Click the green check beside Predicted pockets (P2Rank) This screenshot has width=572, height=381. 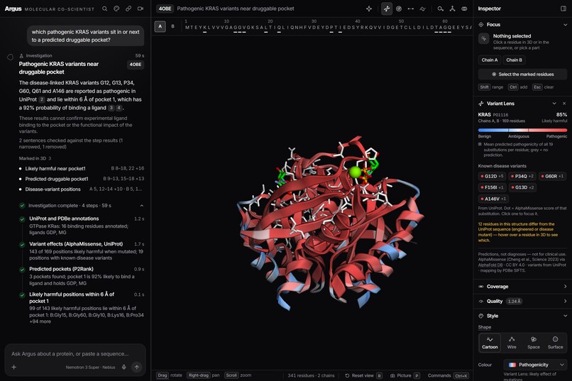click(22, 270)
